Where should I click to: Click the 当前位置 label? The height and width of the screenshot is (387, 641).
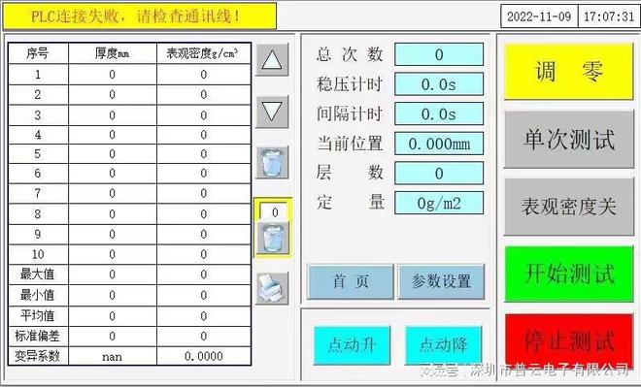(350, 144)
